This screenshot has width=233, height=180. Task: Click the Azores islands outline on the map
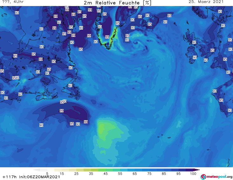[163, 136]
